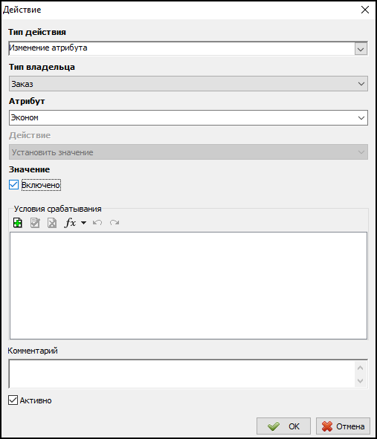This screenshot has width=377, height=439.
Task: Toggle the Включено checkbox
Action: pos(13,185)
